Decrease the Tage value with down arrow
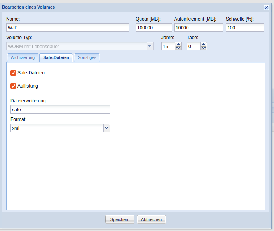Image resolution: width=274 pixels, height=231 pixels. point(204,48)
